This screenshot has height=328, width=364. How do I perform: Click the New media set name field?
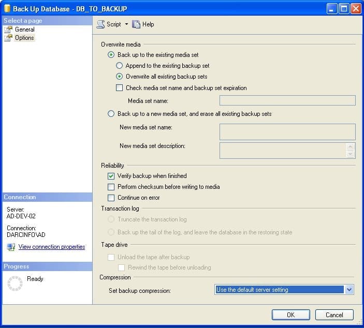coord(287,132)
